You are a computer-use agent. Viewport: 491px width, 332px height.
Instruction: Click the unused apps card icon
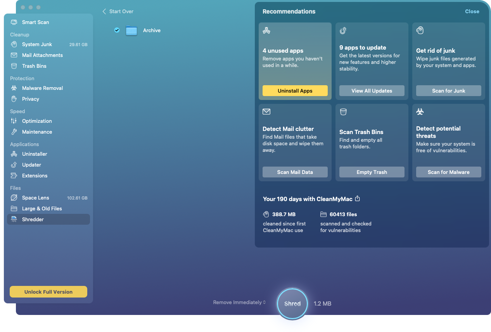click(266, 31)
